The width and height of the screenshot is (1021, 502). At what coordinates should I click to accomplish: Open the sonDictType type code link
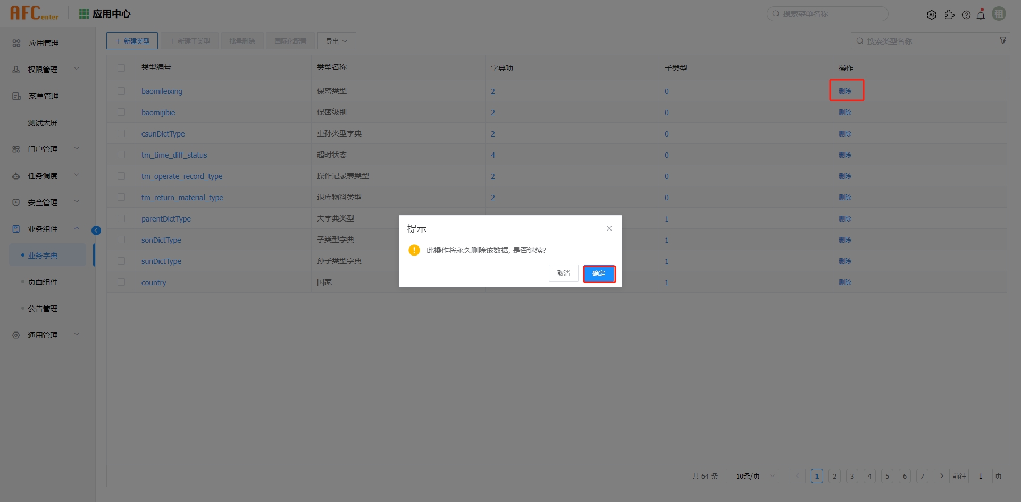click(x=161, y=240)
